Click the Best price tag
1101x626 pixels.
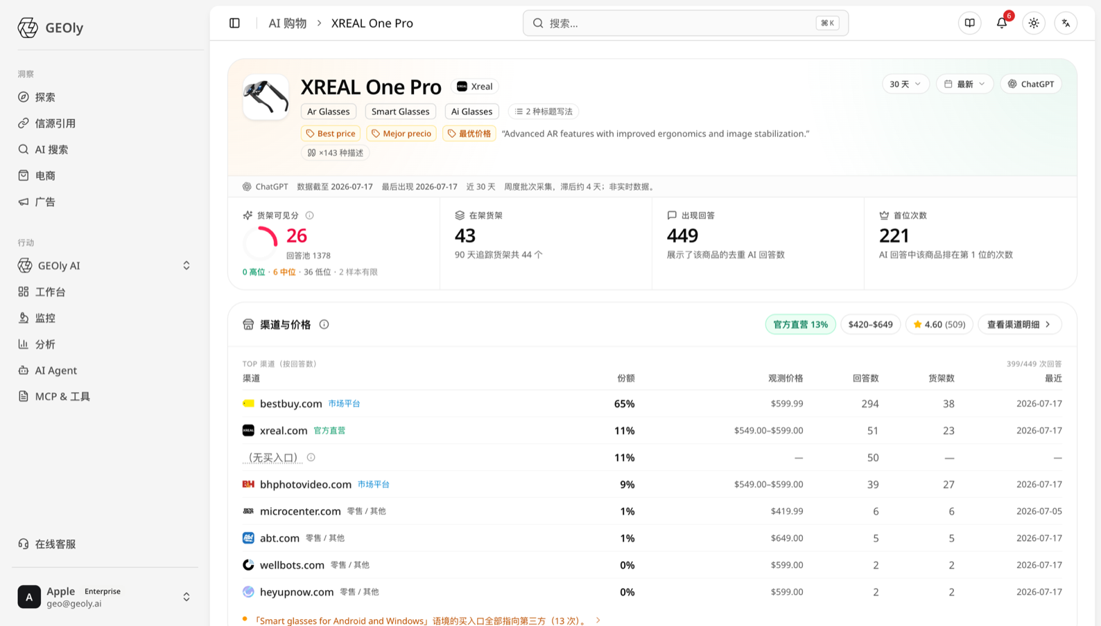click(x=331, y=134)
